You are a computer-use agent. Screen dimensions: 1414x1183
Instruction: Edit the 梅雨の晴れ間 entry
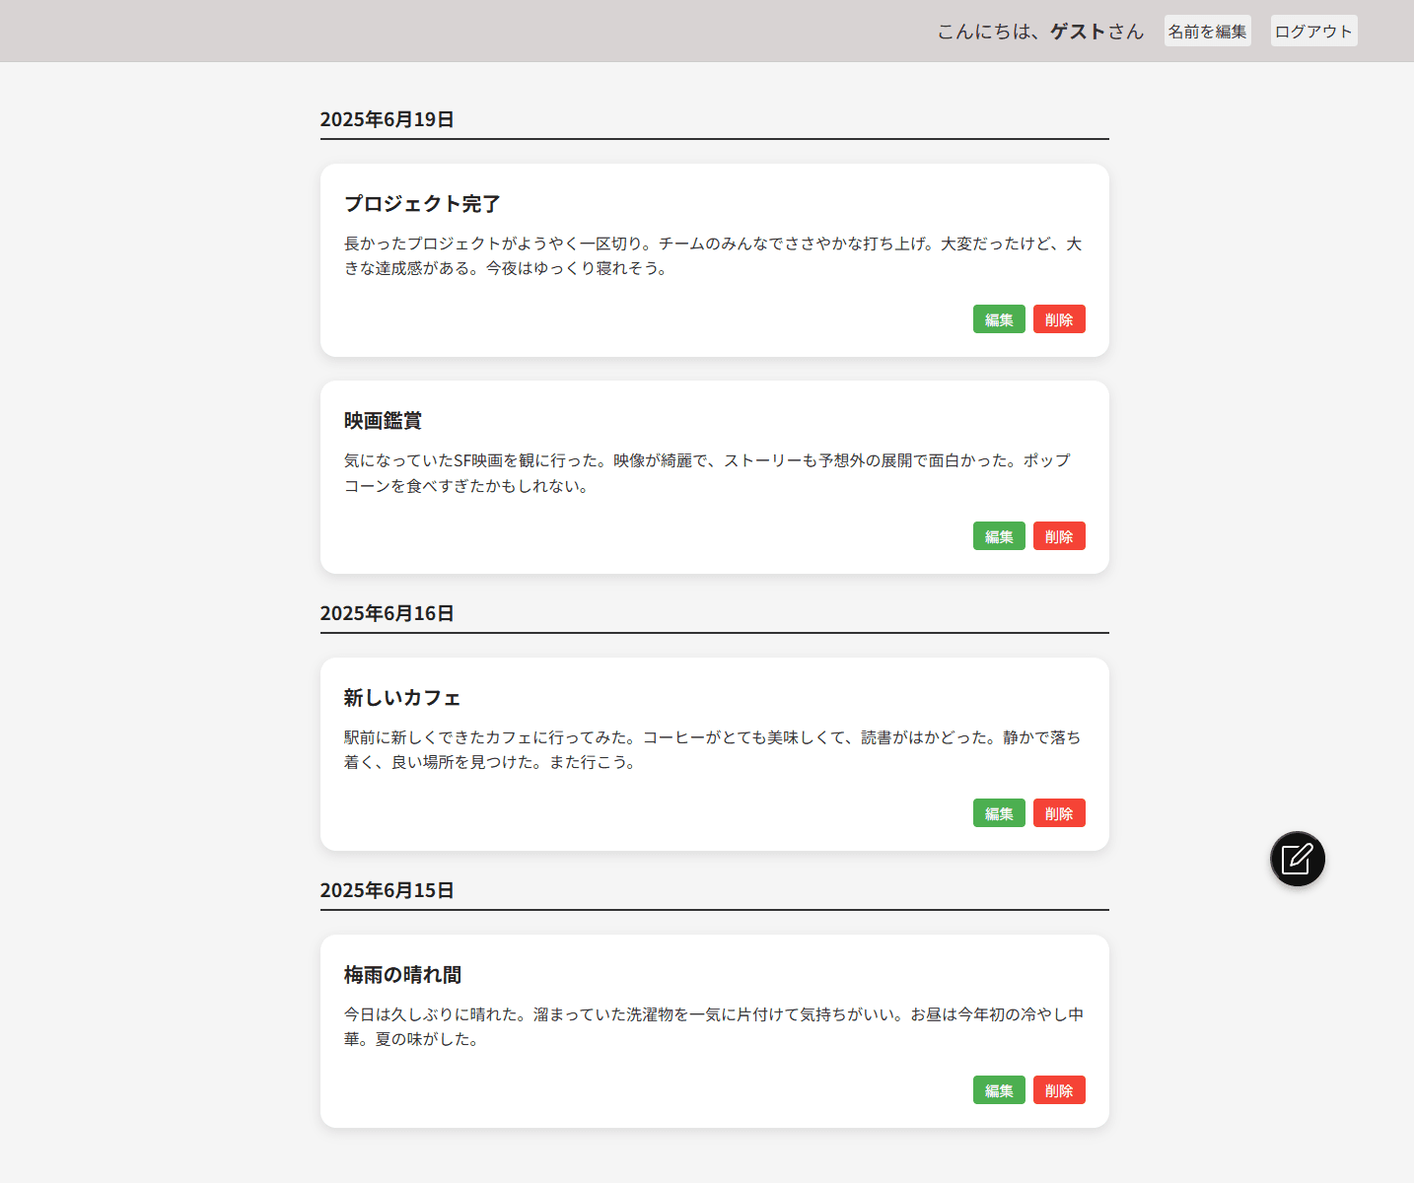click(x=998, y=1090)
